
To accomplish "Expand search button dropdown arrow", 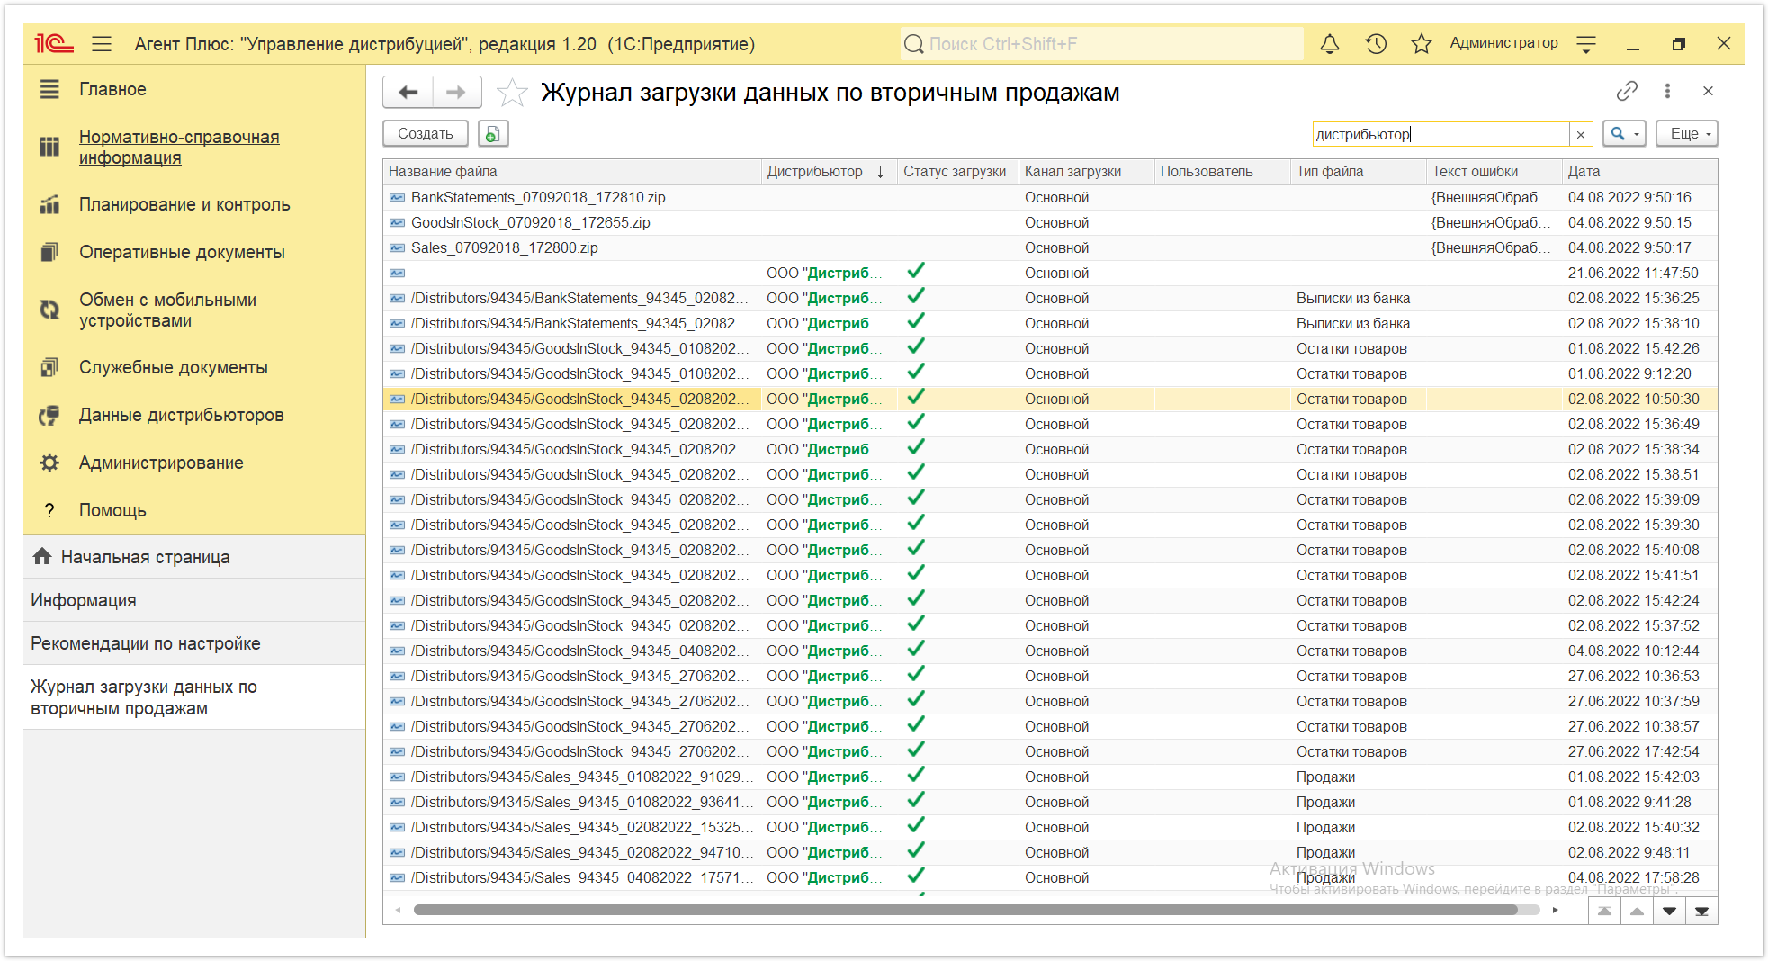I will coord(1637,134).
